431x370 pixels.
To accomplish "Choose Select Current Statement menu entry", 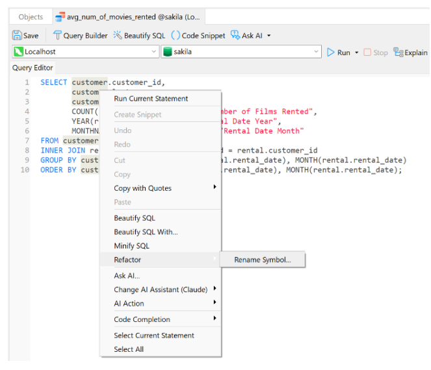I will pos(161,336).
